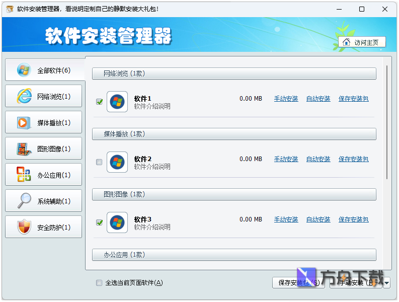This screenshot has height=302, width=399.
Task: Open the 办公应用(1) category
Action: coord(43,175)
